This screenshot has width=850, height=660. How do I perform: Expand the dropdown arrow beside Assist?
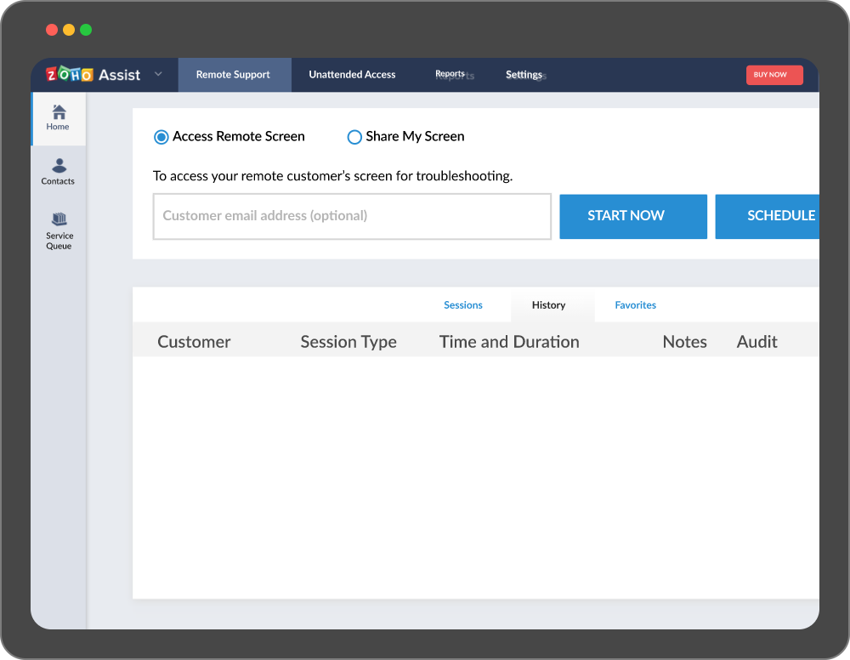(x=158, y=75)
